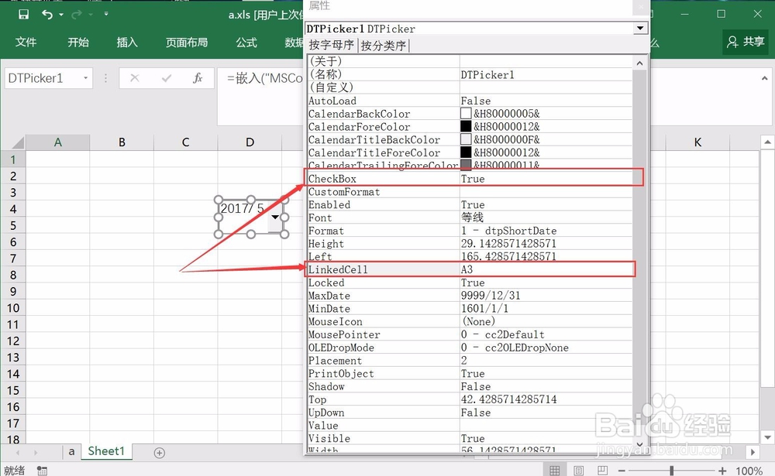Open the undo history dropdown arrow
Image resolution: width=775 pixels, height=476 pixels.
61,15
